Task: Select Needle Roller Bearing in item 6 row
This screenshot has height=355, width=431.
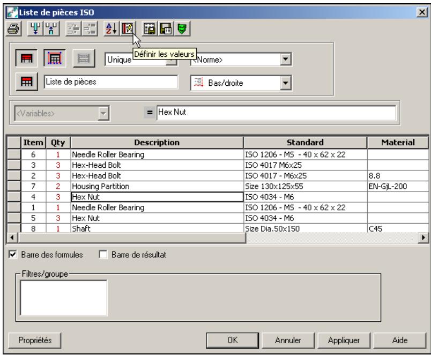Action: click(157, 154)
